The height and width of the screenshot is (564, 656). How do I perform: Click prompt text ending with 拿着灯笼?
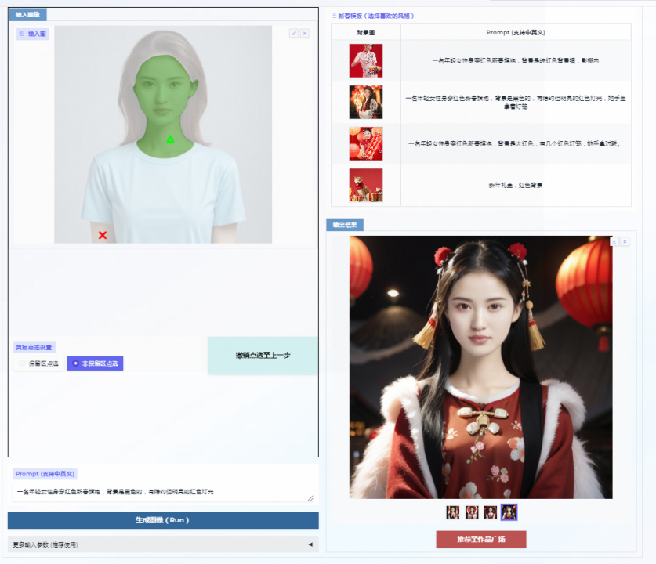tap(516, 103)
